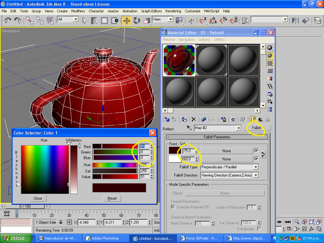Click the first None map button
Image resolution: width=324 pixels, height=243 pixels.
(x=227, y=151)
